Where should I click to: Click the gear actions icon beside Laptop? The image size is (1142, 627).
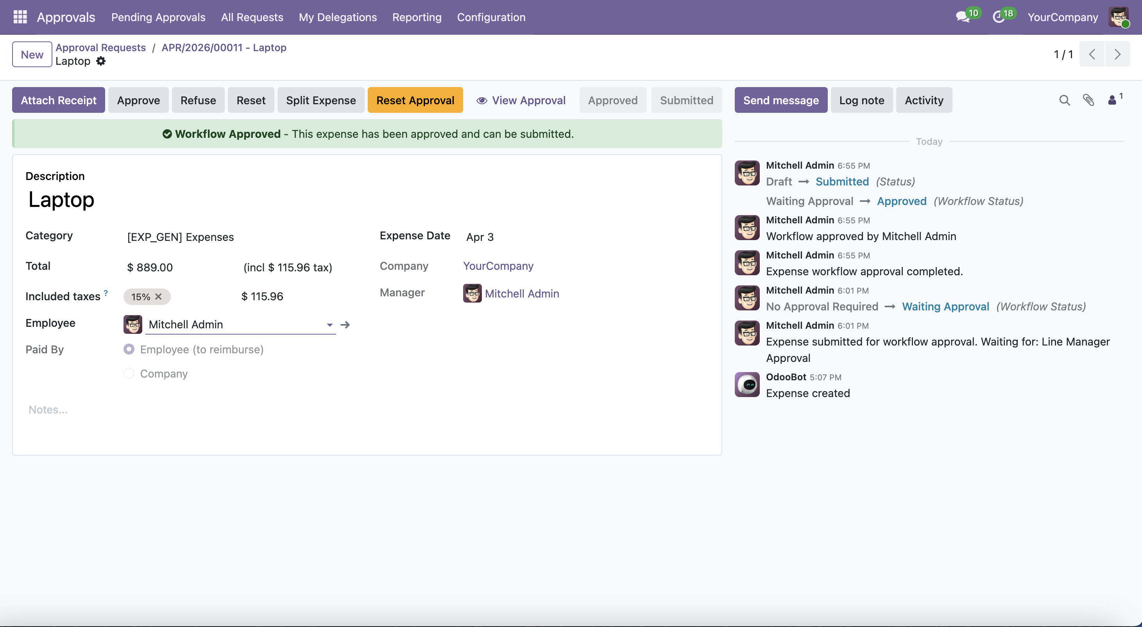[x=101, y=61]
